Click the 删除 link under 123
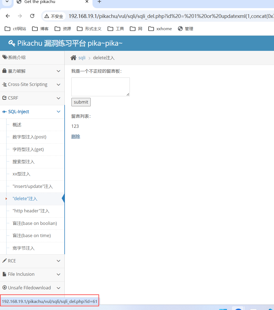Viewport: 274px width, 310px height. tap(75, 137)
